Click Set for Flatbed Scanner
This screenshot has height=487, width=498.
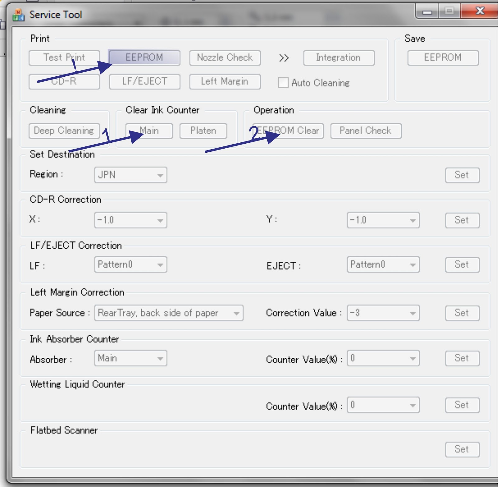(462, 449)
